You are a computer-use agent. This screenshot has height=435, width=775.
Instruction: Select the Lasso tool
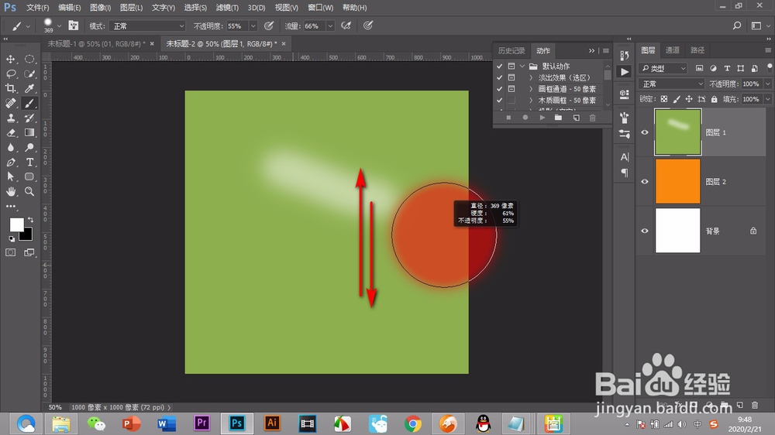point(10,74)
